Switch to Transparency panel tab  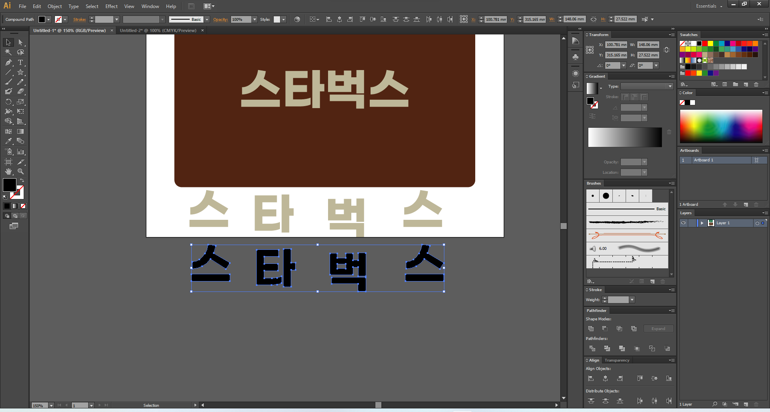pos(617,360)
